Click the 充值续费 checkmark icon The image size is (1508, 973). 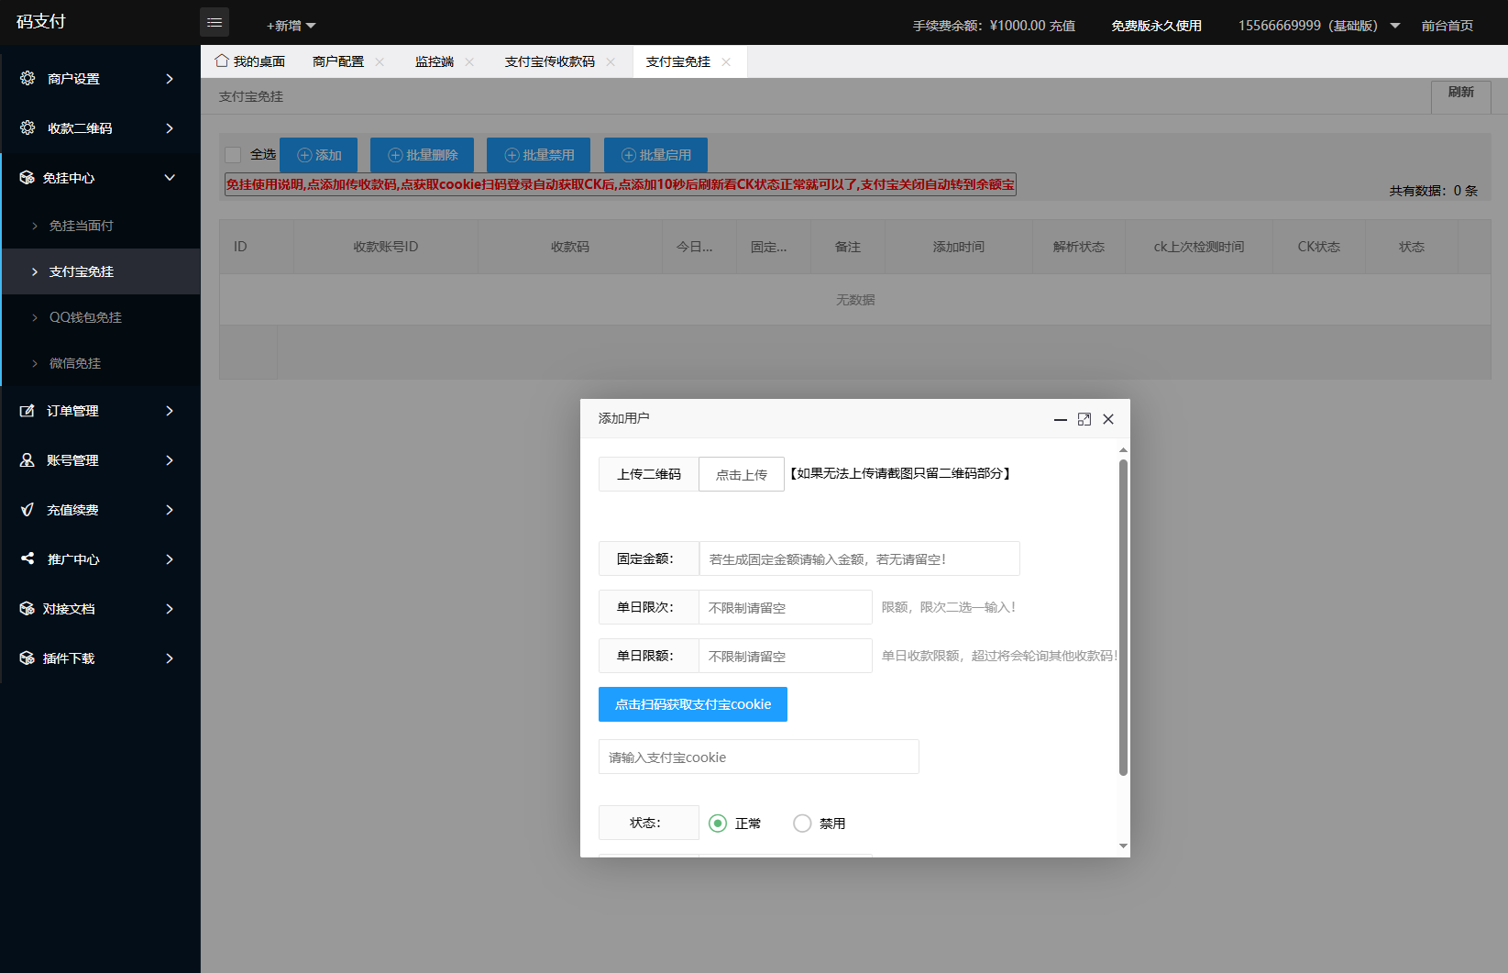pyautogui.click(x=28, y=510)
